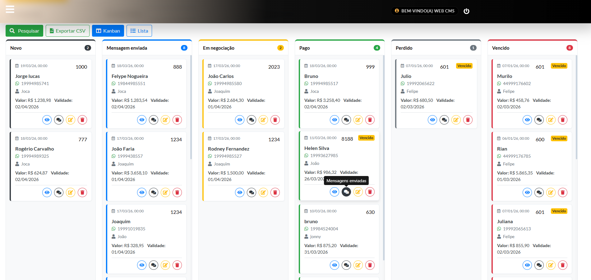591x280 pixels.
Task: Click the Vencido badge on Juliana card
Action: point(559,211)
